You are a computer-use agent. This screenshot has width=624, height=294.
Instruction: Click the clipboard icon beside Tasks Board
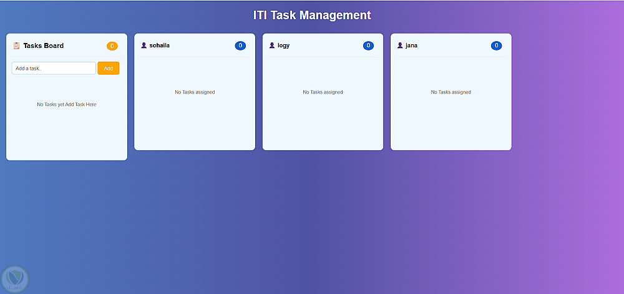[16, 45]
